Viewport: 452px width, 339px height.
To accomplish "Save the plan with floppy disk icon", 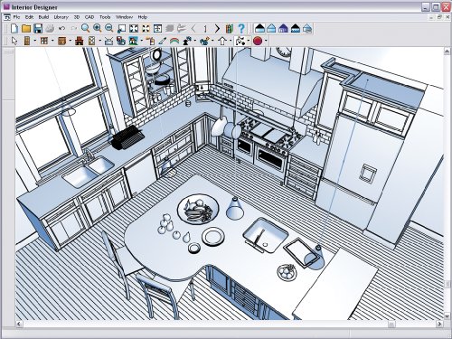I will (x=38, y=29).
